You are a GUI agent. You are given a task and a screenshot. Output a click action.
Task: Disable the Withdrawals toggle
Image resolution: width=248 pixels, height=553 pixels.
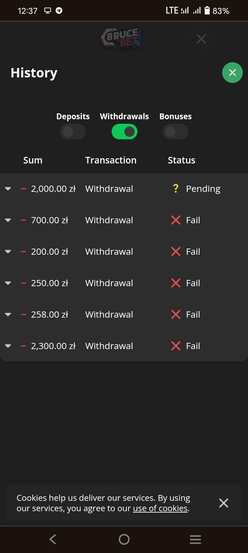(x=124, y=132)
